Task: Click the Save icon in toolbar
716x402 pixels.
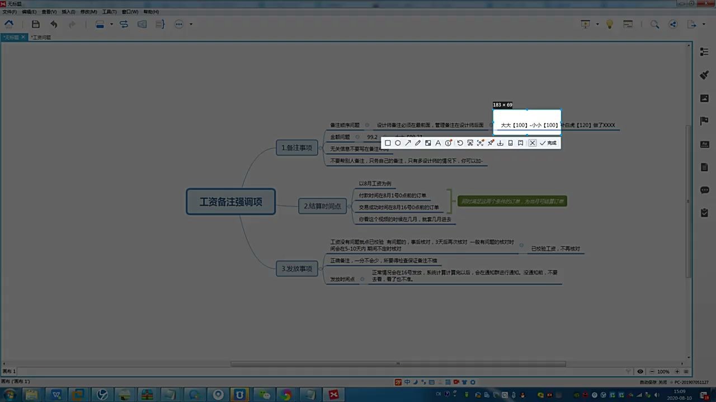Action: pos(35,24)
